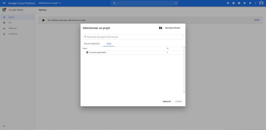
Task: Switch to the 'Projets récents' tab
Action: click(92, 44)
